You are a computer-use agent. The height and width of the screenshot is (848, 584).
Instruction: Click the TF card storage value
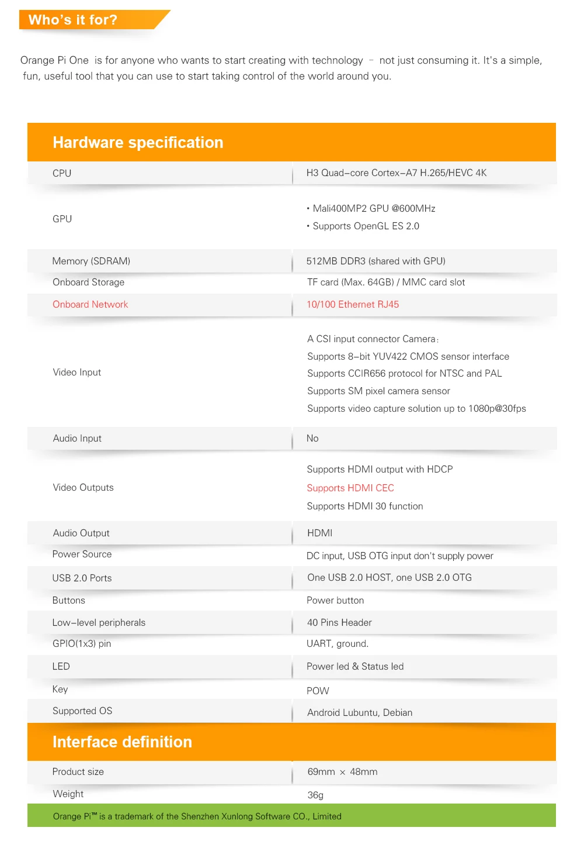pyautogui.click(x=386, y=282)
